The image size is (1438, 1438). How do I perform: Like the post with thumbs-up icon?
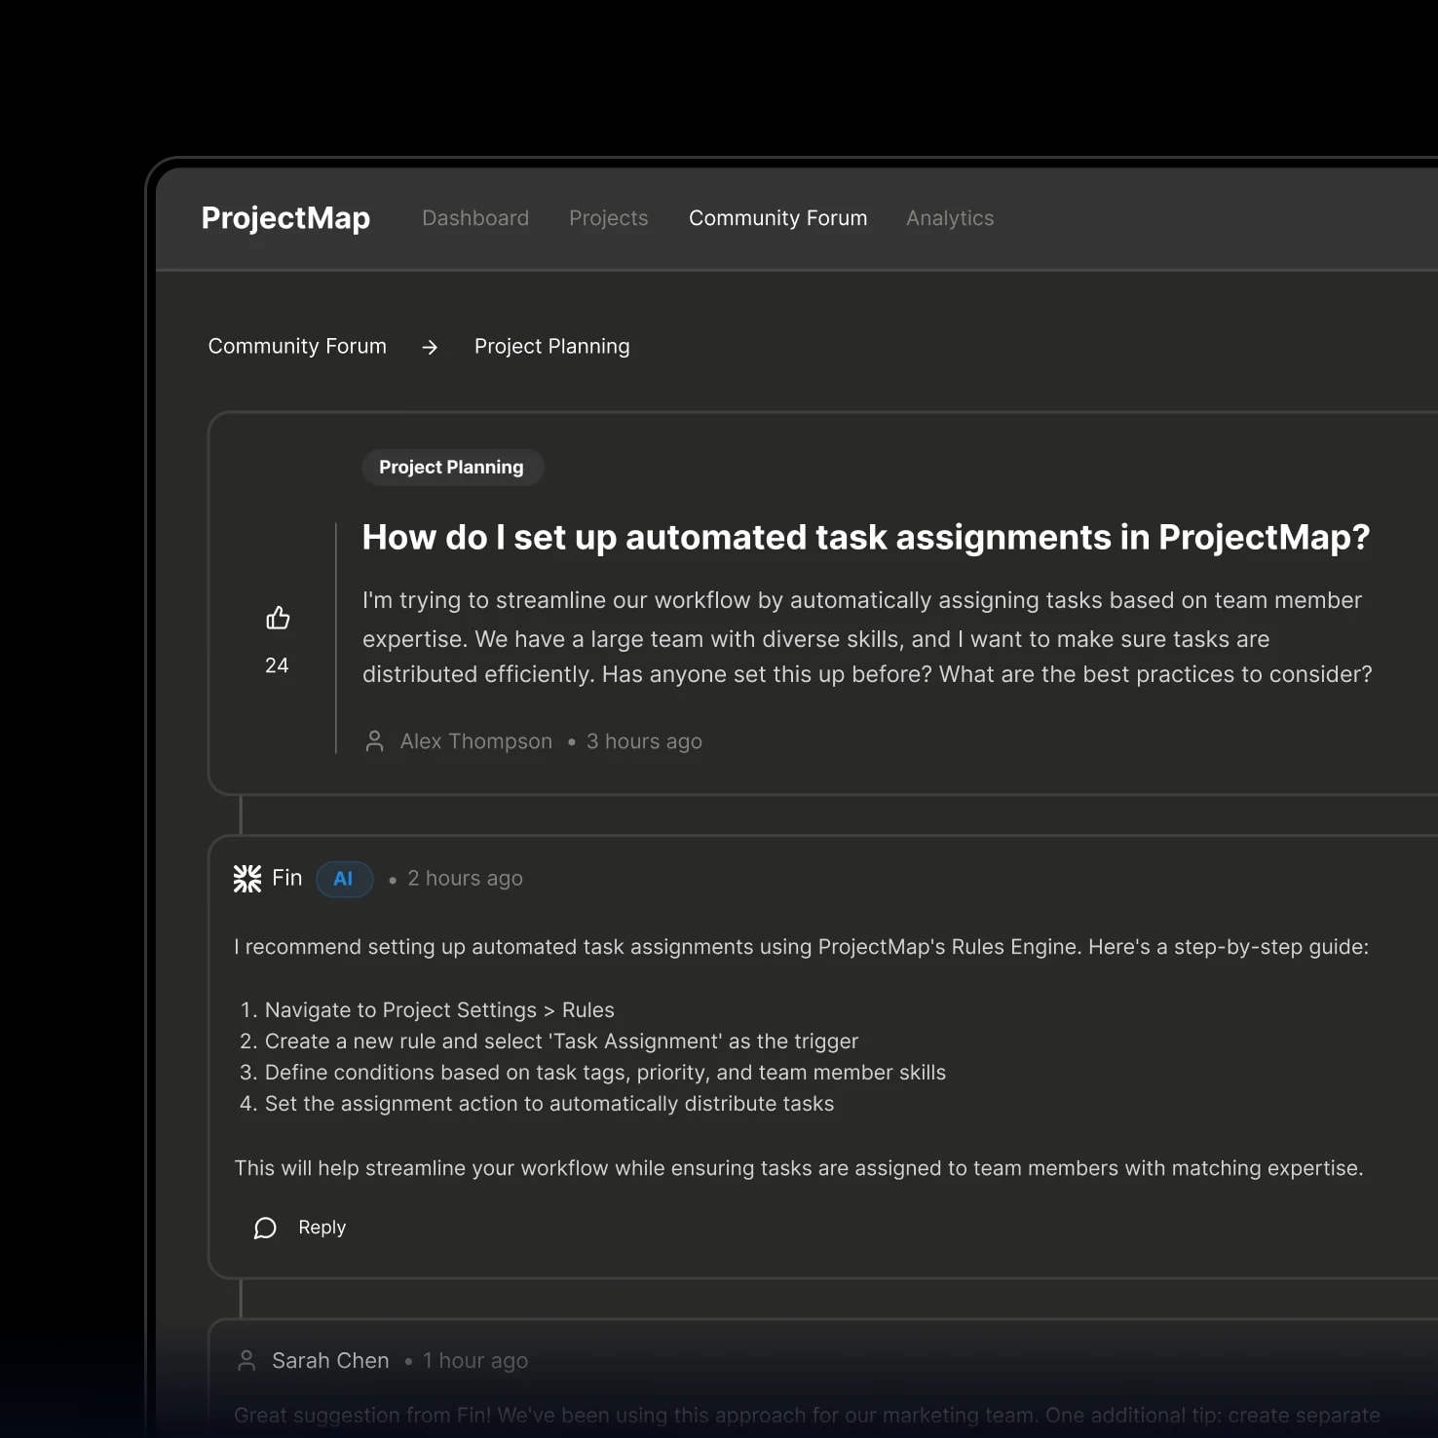pos(278,618)
